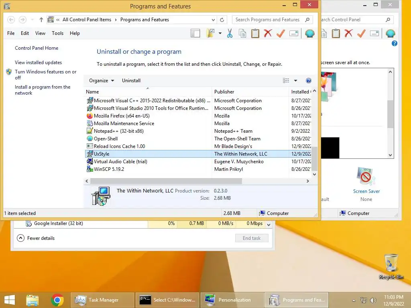Open Folder Options icon in Programs toolbar
The height and width of the screenshot is (308, 411).
pos(210,33)
